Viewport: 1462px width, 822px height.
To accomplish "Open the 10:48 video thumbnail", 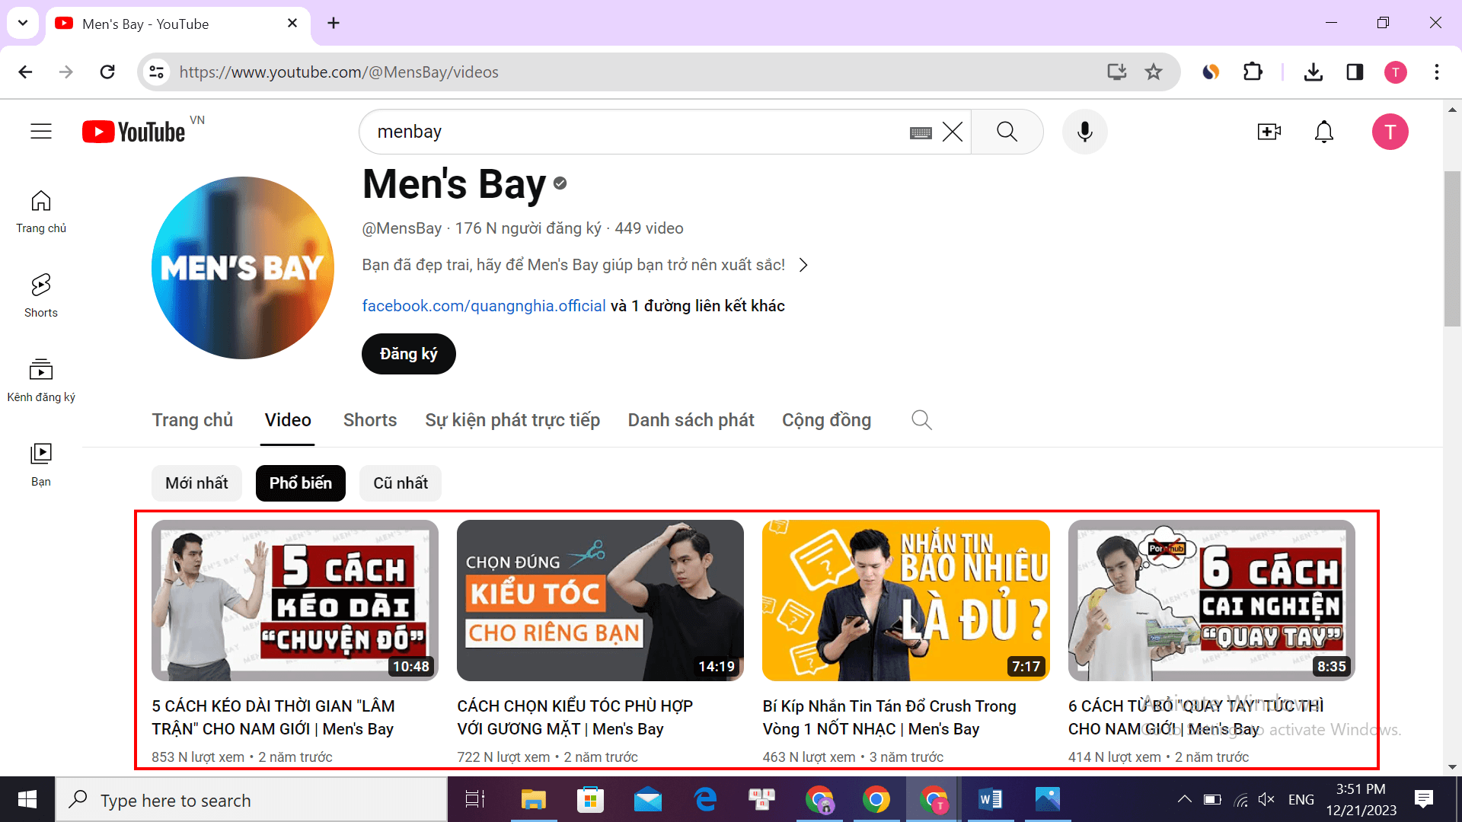I will pyautogui.click(x=295, y=601).
